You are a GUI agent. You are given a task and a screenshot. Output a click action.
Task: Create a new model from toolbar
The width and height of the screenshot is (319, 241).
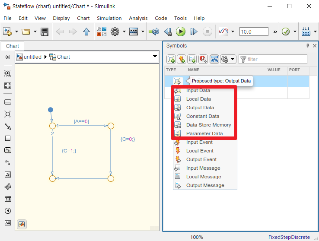(x=7, y=32)
